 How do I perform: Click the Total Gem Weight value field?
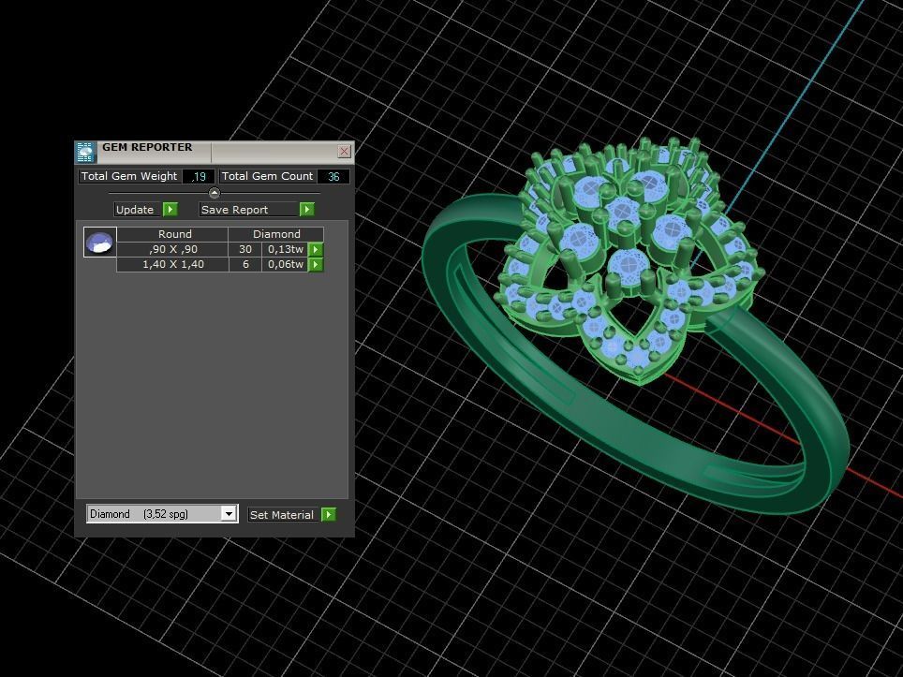(198, 177)
